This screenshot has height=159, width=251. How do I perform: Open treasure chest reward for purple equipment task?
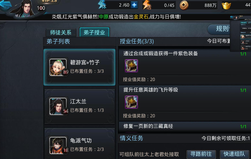click(131, 66)
